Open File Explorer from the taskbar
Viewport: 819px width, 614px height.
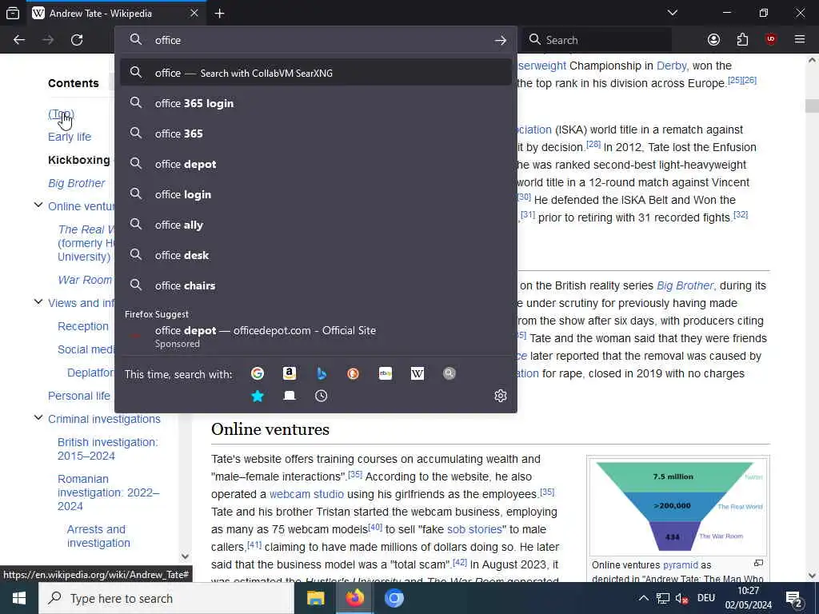coord(315,598)
